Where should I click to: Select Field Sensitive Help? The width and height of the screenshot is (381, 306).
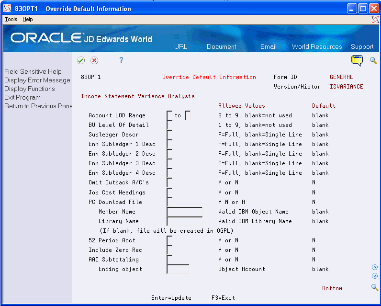(x=33, y=71)
